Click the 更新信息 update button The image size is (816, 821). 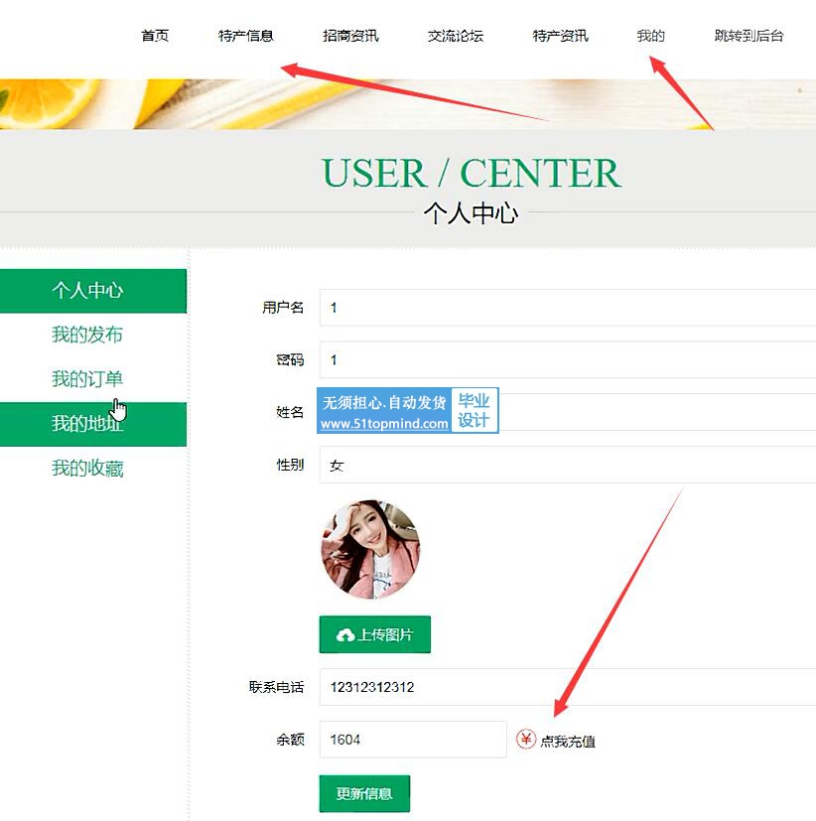pyautogui.click(x=364, y=793)
